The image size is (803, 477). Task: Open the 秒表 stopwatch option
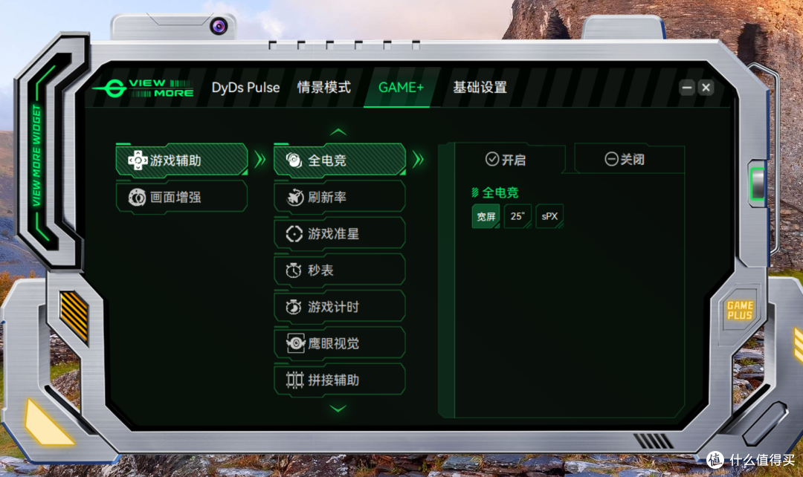pyautogui.click(x=340, y=270)
